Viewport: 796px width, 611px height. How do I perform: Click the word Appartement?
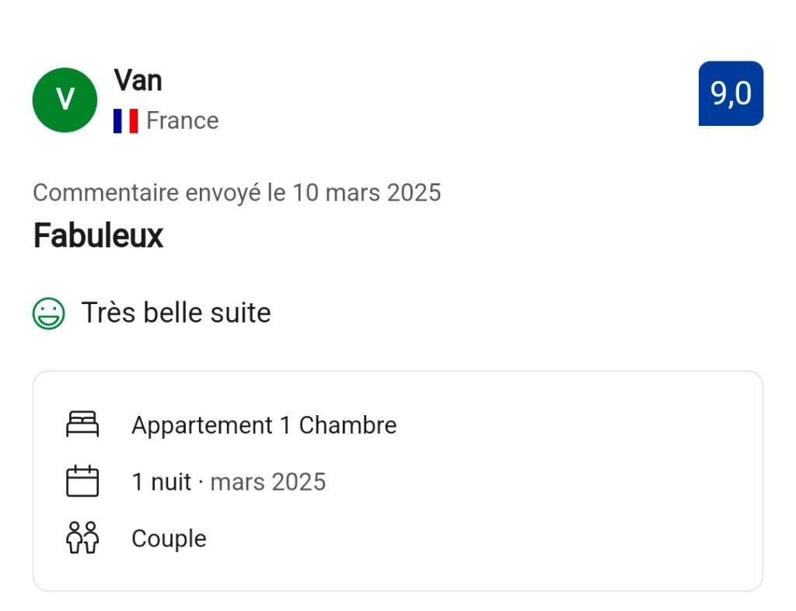pos(202,425)
